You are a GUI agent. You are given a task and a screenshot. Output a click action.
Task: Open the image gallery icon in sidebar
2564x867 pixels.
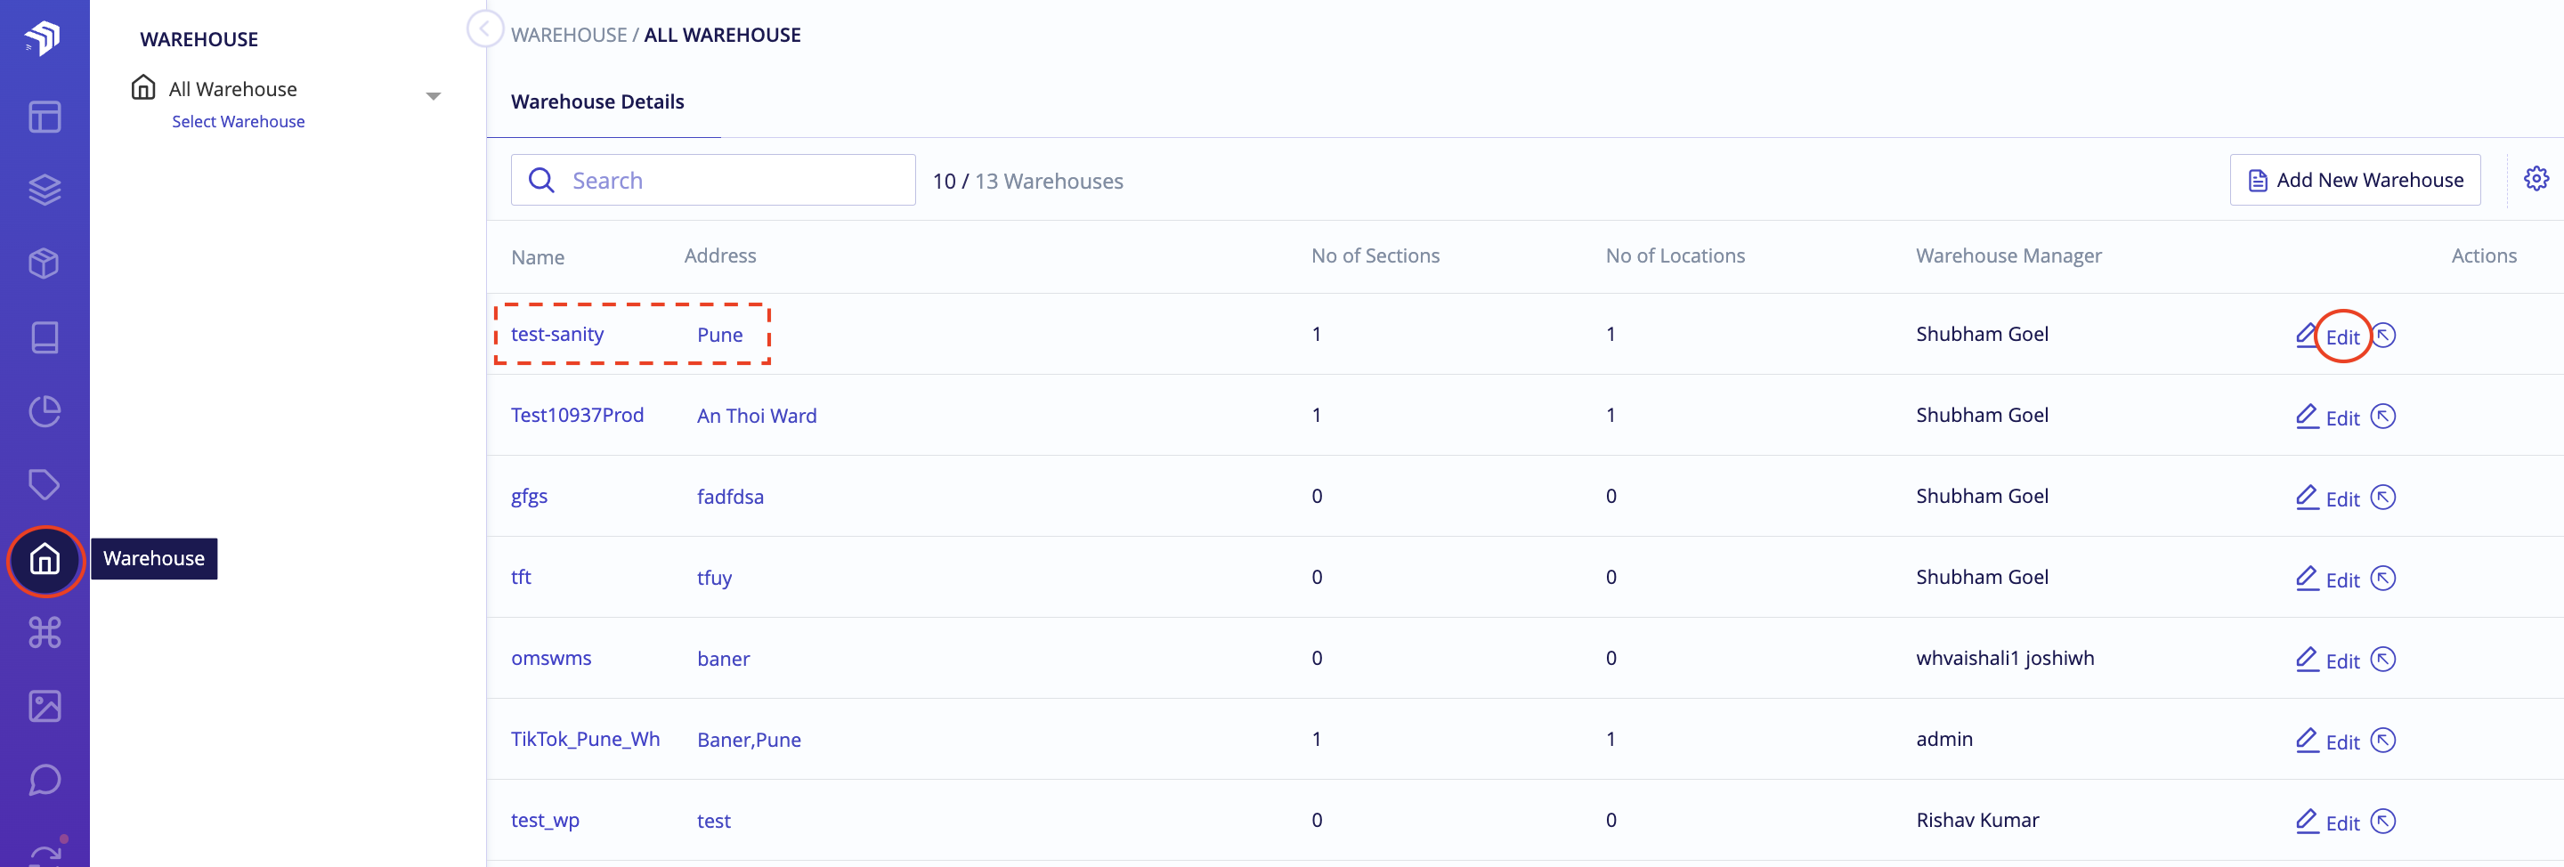point(45,706)
